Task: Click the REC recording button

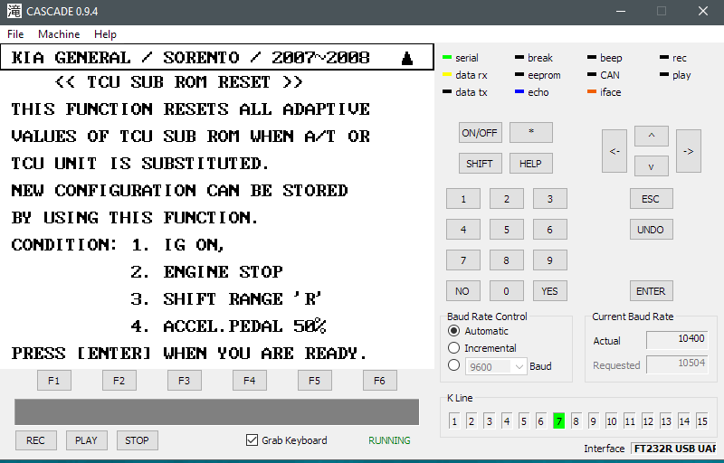Action: coord(35,440)
